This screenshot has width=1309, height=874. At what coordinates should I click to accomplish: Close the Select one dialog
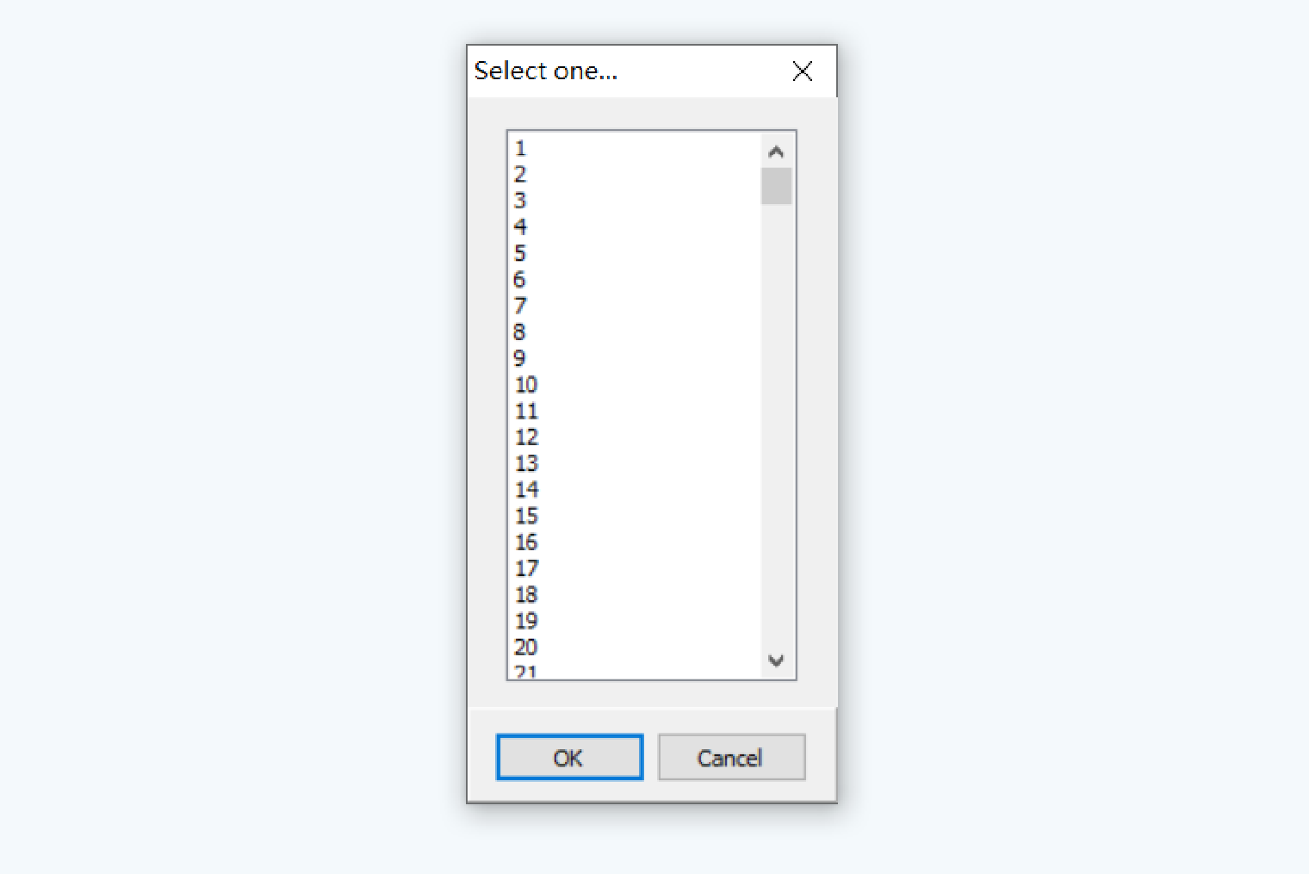(802, 71)
